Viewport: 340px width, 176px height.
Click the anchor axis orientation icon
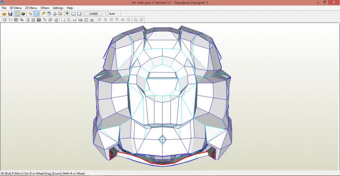coord(55,14)
